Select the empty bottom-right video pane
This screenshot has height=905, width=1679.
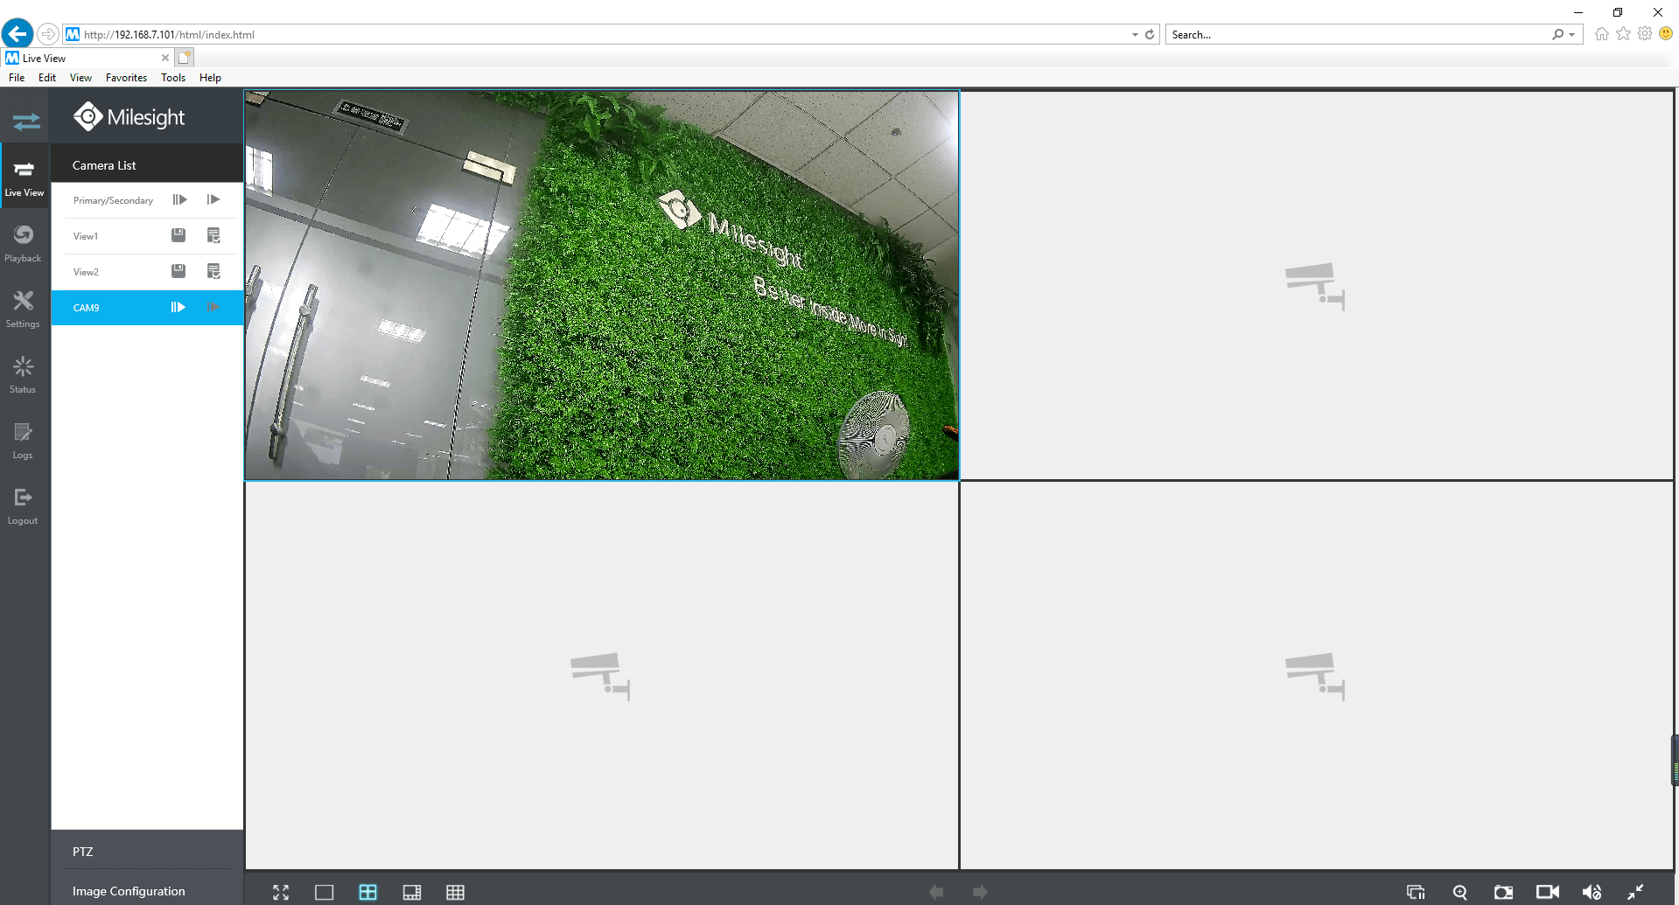1317,675
